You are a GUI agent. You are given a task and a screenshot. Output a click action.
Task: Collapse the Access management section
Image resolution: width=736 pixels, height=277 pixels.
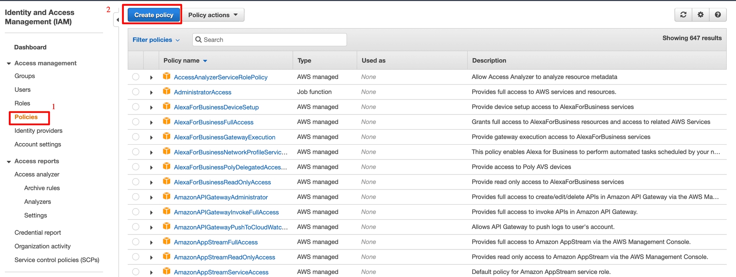[8, 64]
